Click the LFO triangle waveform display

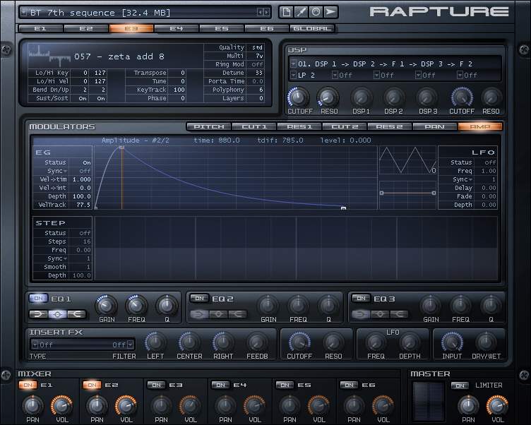pos(407,160)
